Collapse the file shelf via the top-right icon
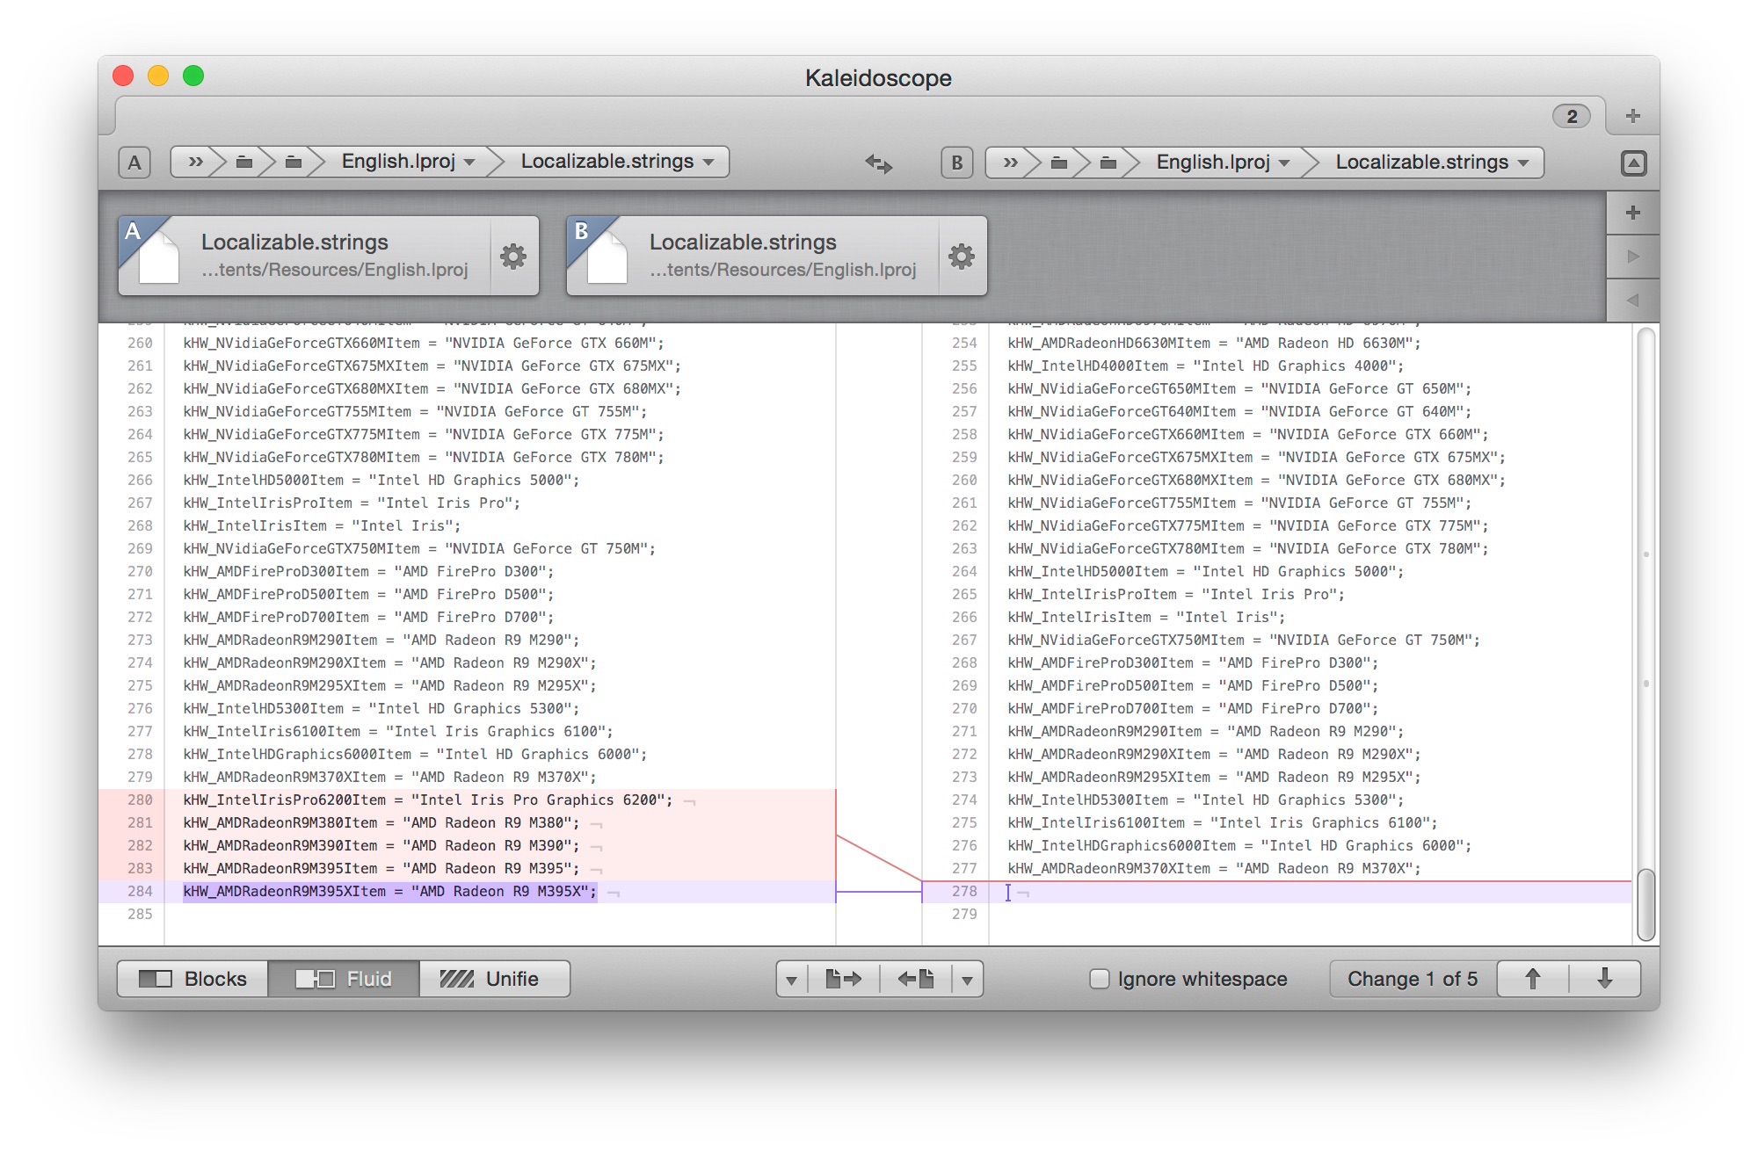The image size is (1758, 1151). (x=1633, y=163)
